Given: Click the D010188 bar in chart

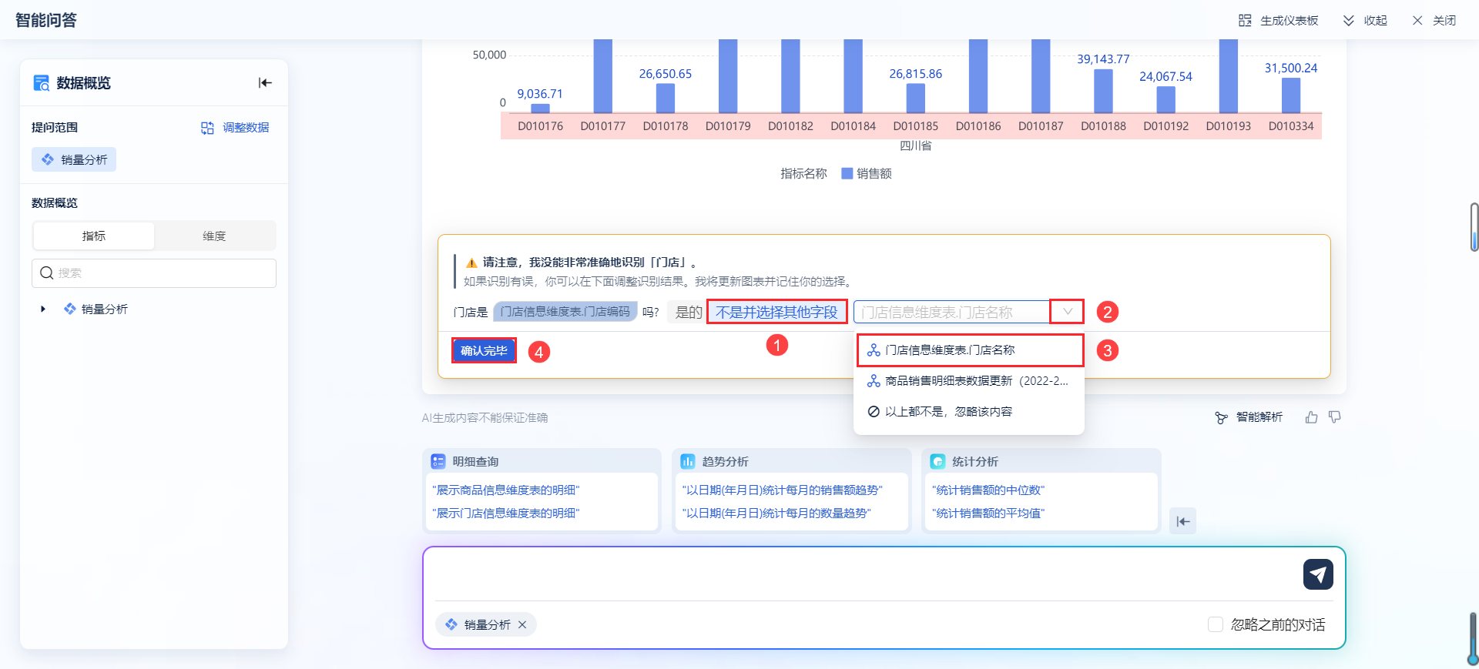Looking at the screenshot, I should (1103, 91).
